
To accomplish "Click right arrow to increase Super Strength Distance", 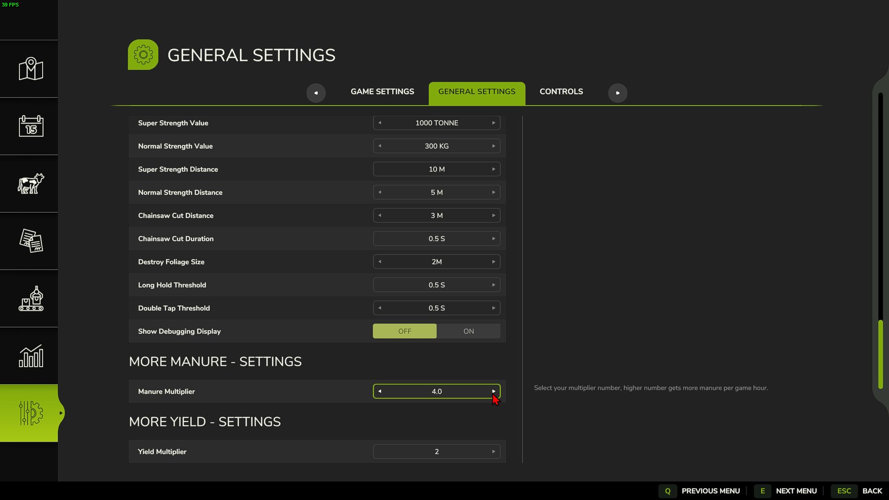I will 493,169.
